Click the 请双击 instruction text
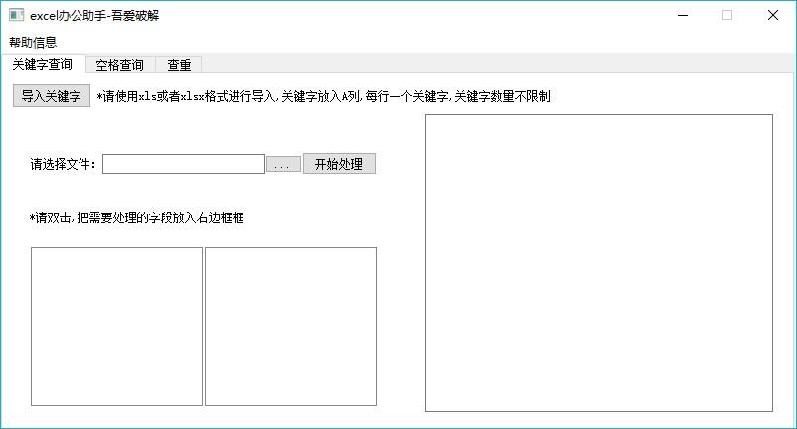This screenshot has height=429, width=797. coord(137,217)
